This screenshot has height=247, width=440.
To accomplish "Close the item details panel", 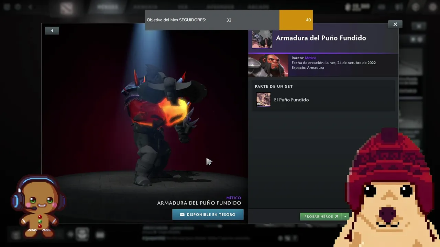I will [395, 24].
